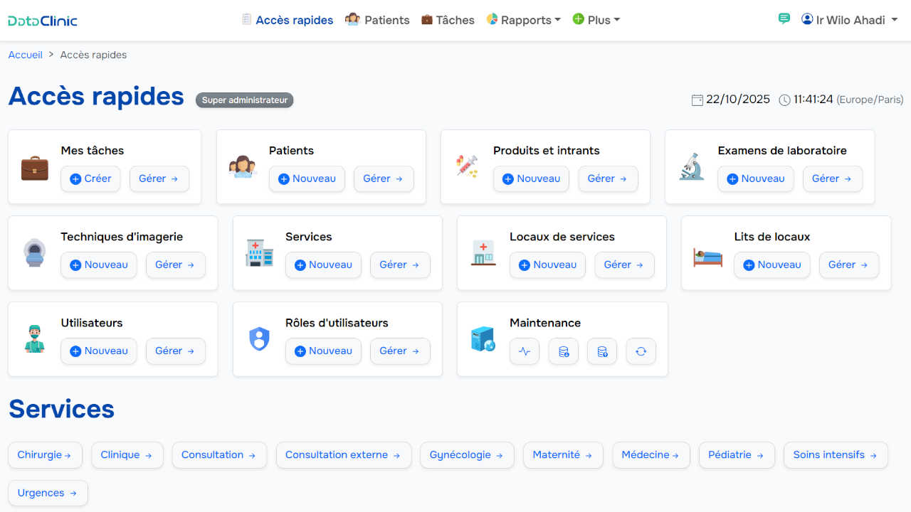The height and width of the screenshot is (512, 911).
Task: Create a new task with Créer button
Action: coord(90,179)
